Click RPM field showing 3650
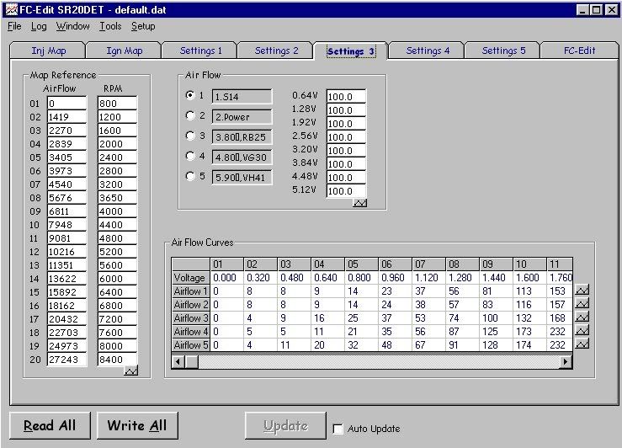Screen dimensions: 622x448 pos(118,198)
